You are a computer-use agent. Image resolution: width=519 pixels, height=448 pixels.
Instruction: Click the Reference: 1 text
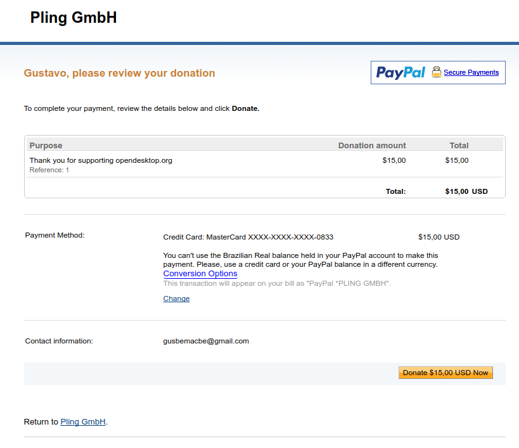click(x=49, y=170)
